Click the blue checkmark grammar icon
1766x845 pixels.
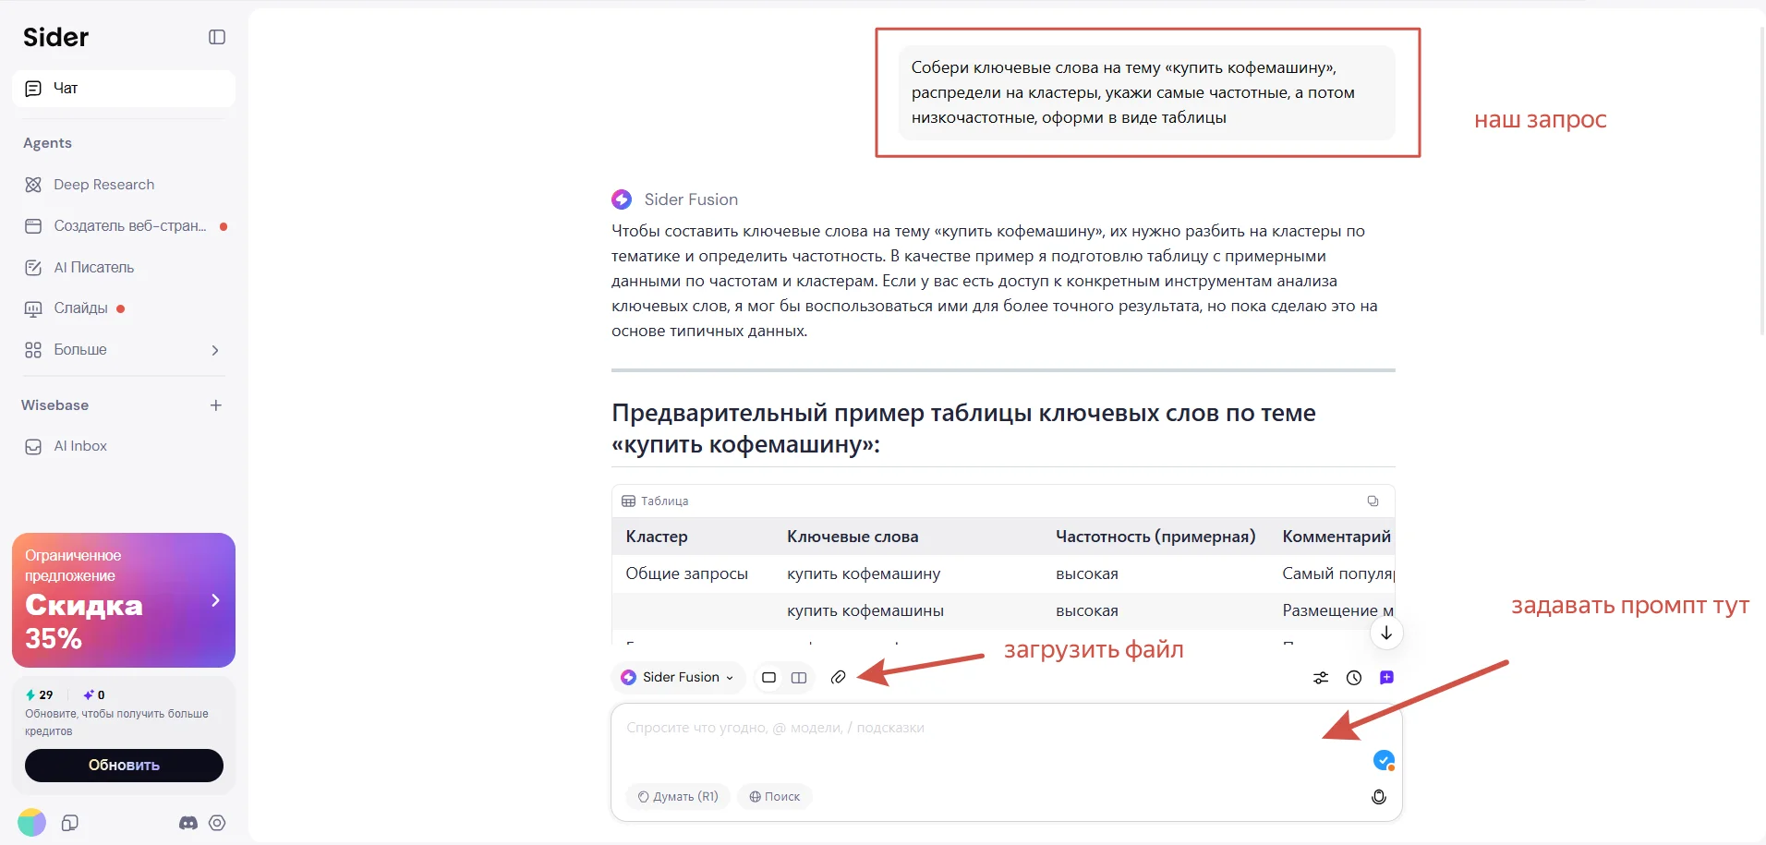pos(1384,760)
